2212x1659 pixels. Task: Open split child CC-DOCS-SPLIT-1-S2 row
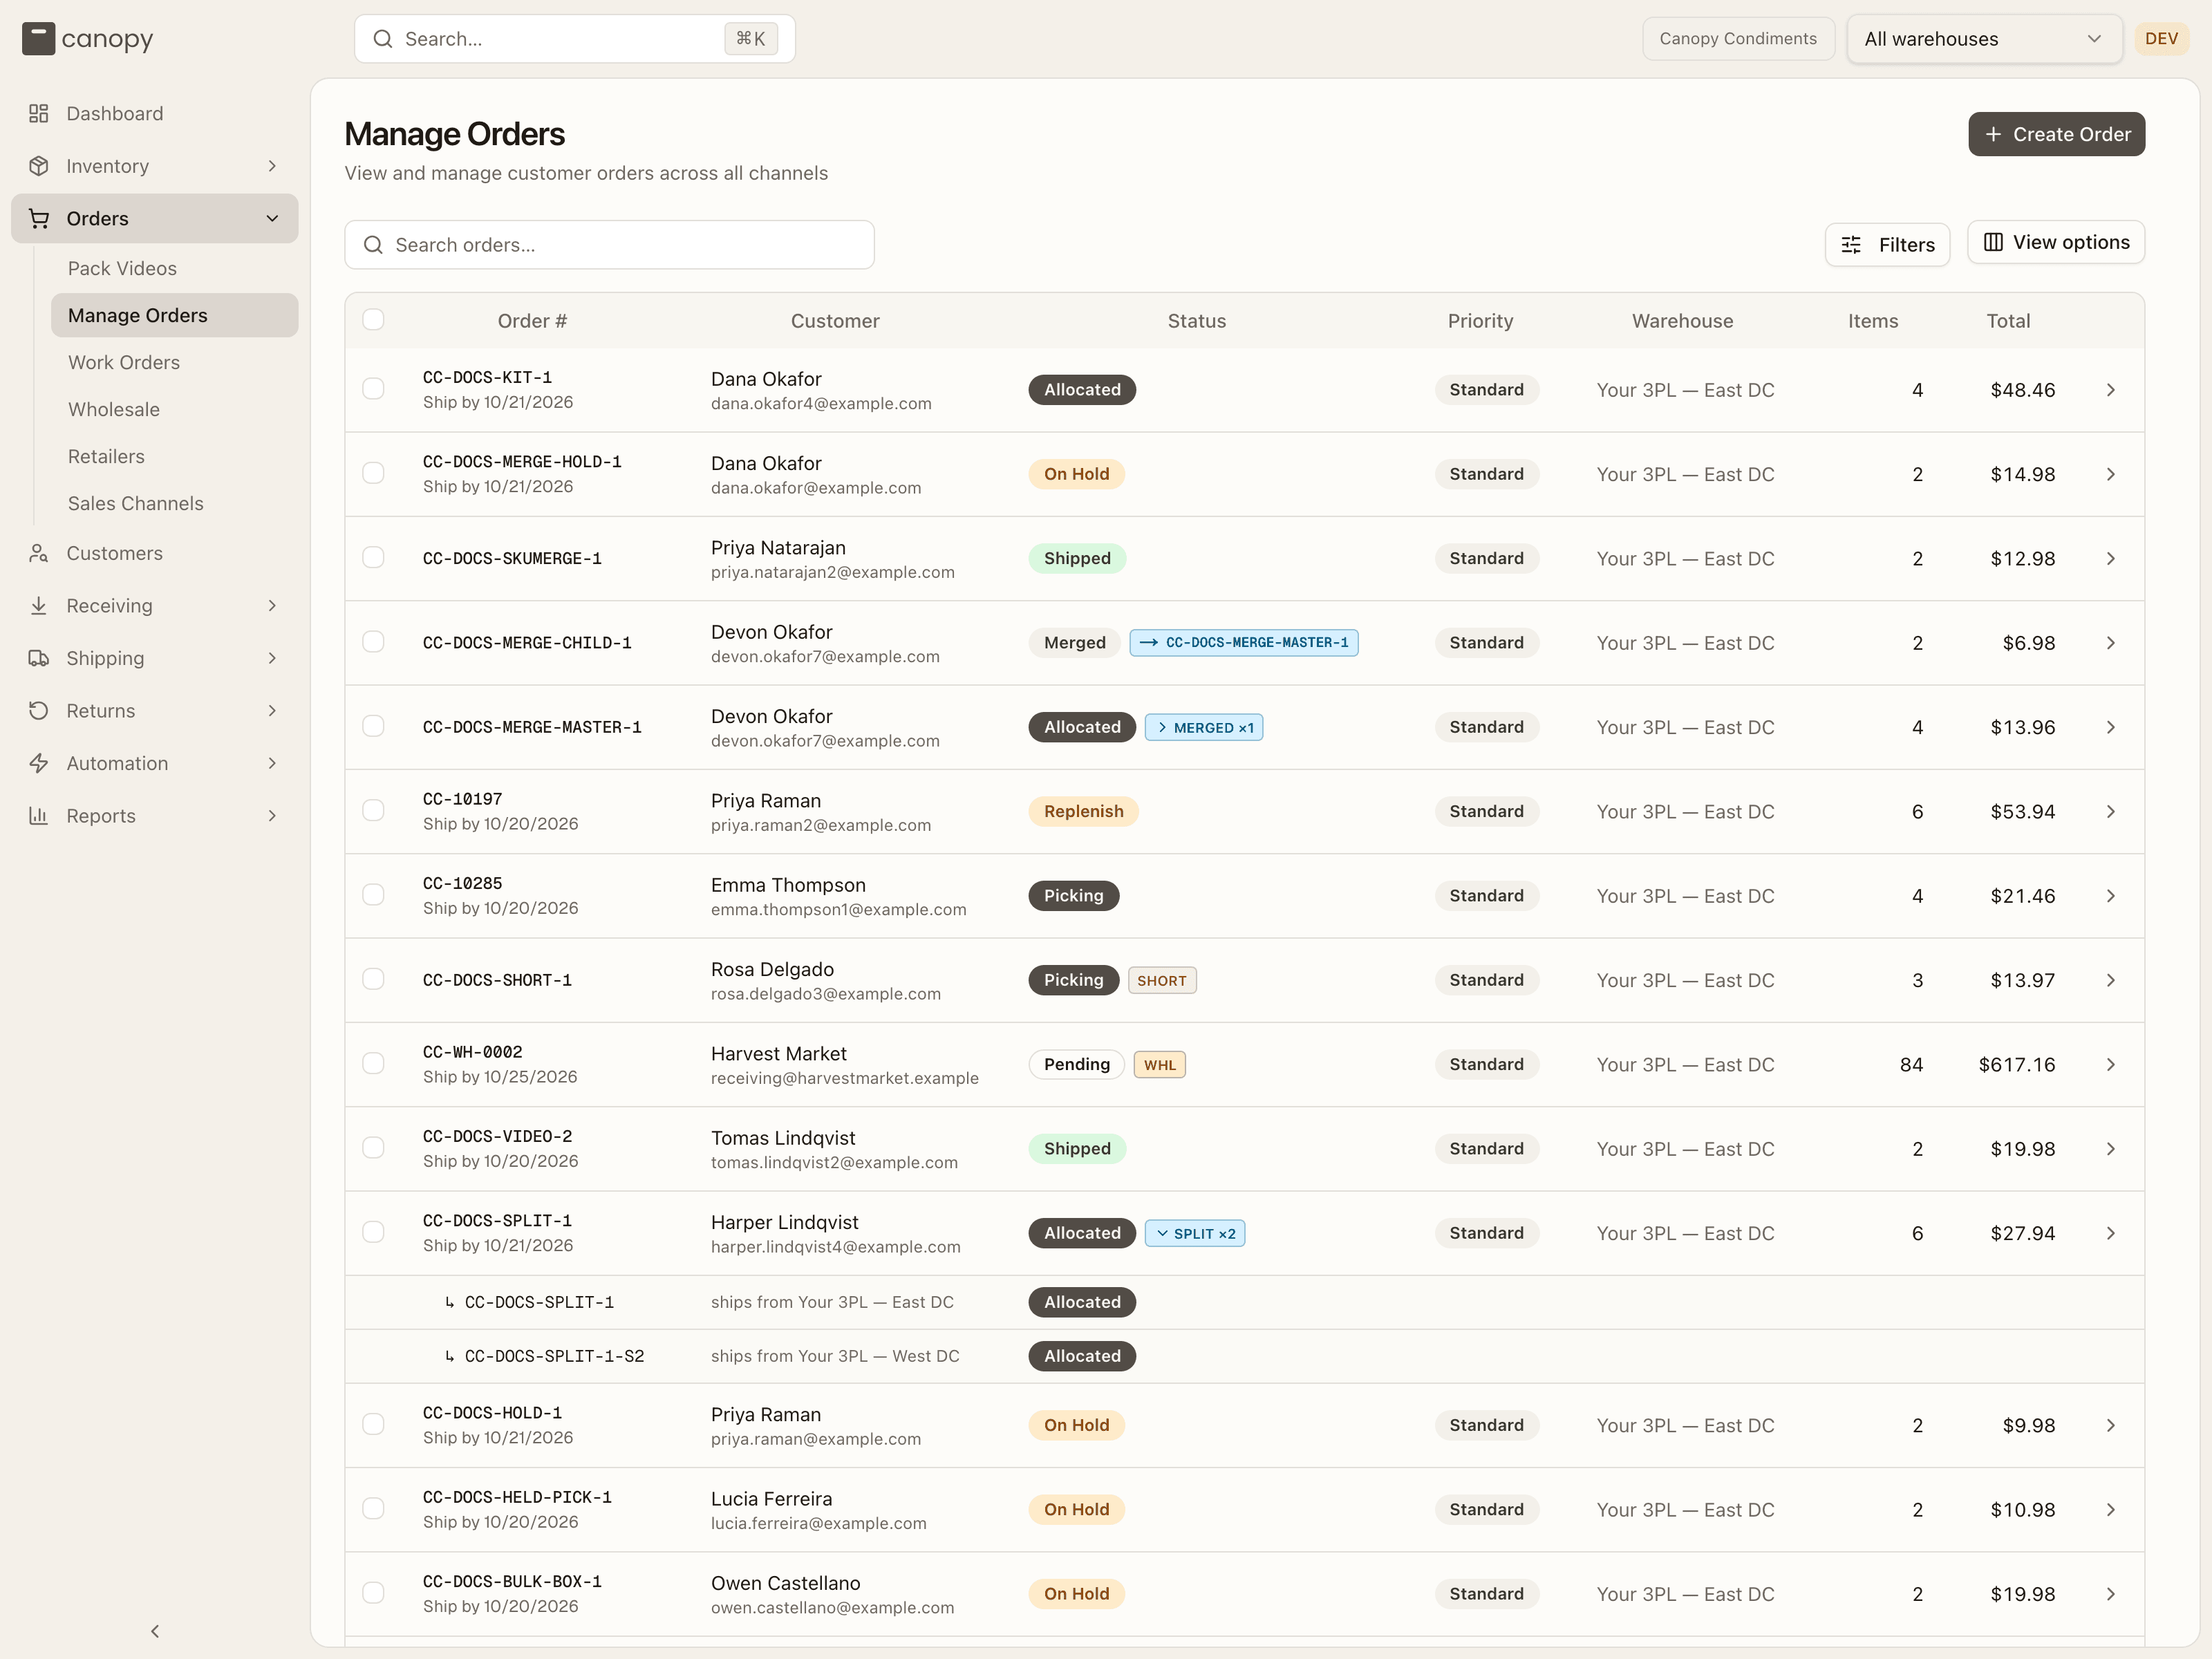[1244, 1356]
